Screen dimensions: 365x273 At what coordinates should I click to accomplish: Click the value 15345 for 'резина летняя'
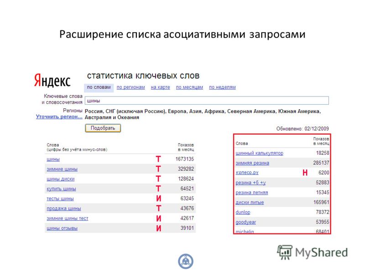click(x=323, y=192)
